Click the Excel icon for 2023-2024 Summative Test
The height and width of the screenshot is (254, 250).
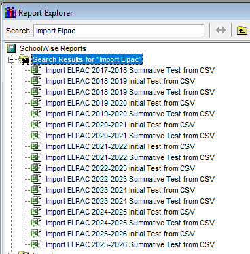36,201
